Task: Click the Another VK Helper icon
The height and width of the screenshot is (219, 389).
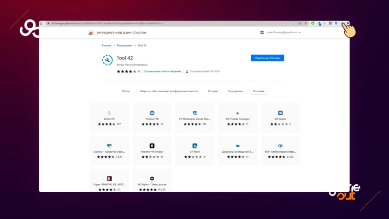Action: click(152, 146)
